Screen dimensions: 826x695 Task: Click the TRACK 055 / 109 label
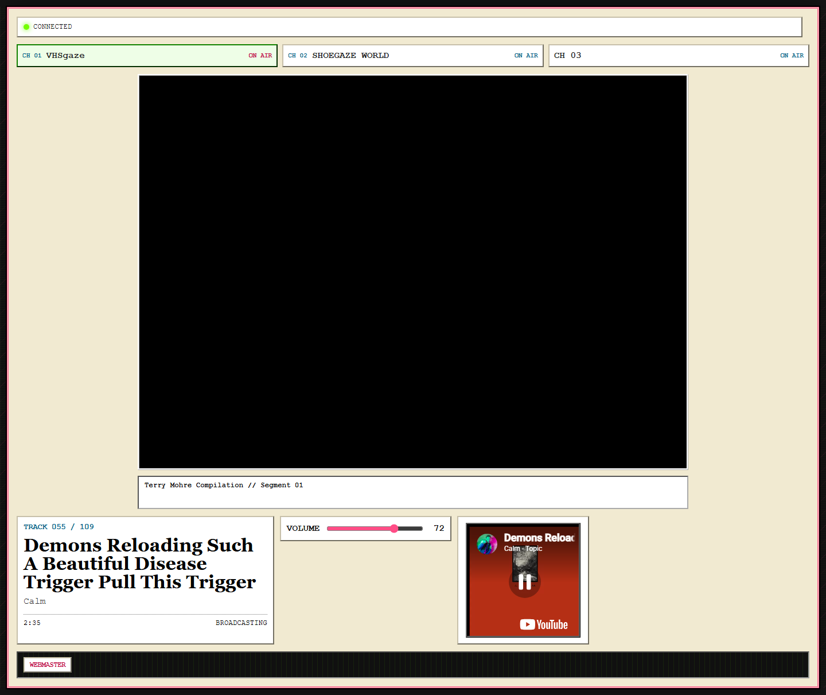pyautogui.click(x=59, y=527)
